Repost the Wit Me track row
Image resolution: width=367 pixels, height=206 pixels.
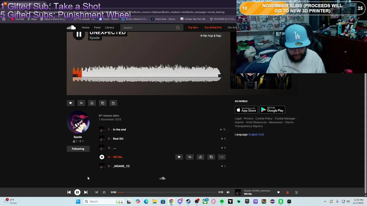190,157
